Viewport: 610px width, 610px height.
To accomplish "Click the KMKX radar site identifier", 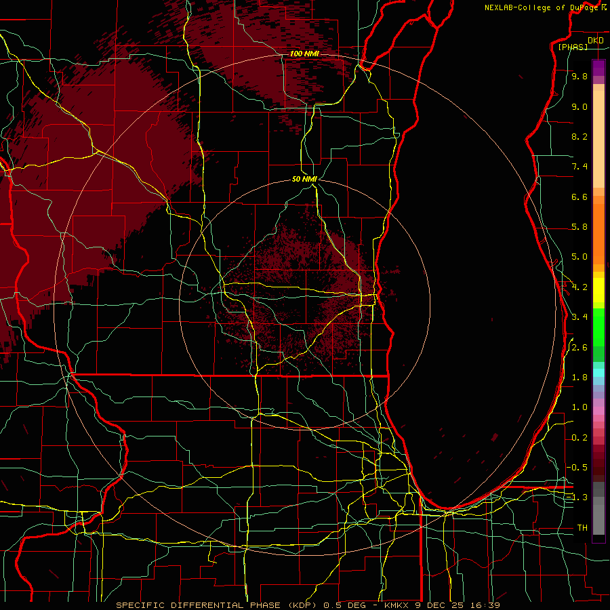I will [396, 605].
